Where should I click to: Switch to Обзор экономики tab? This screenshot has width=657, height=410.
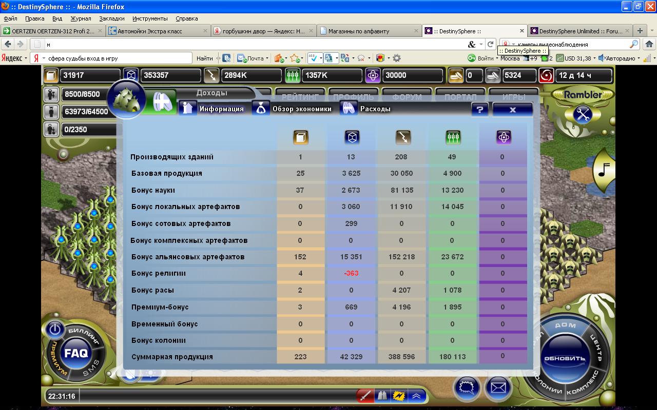coord(293,109)
